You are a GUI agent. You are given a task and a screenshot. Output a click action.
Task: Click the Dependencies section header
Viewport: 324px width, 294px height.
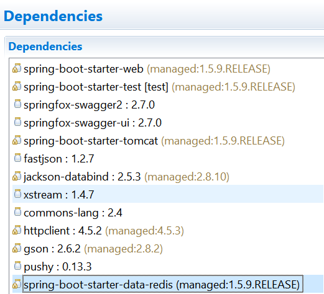click(45, 47)
